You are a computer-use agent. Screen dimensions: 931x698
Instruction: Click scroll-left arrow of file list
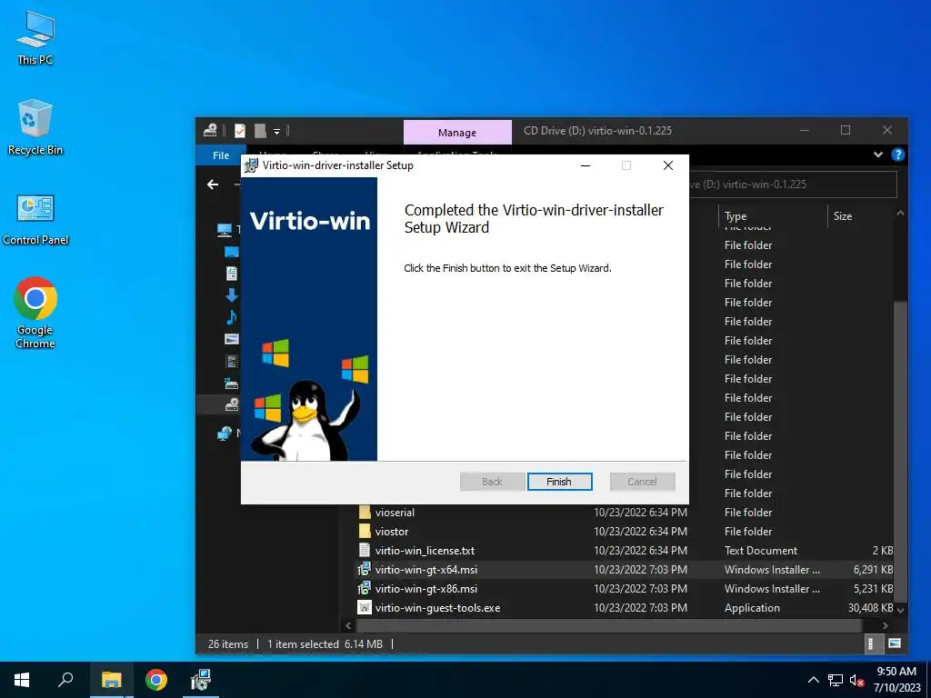(x=348, y=625)
